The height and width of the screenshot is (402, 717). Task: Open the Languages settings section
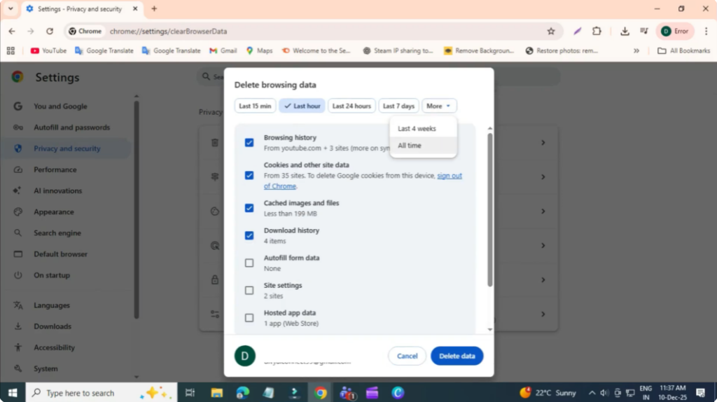(x=52, y=305)
